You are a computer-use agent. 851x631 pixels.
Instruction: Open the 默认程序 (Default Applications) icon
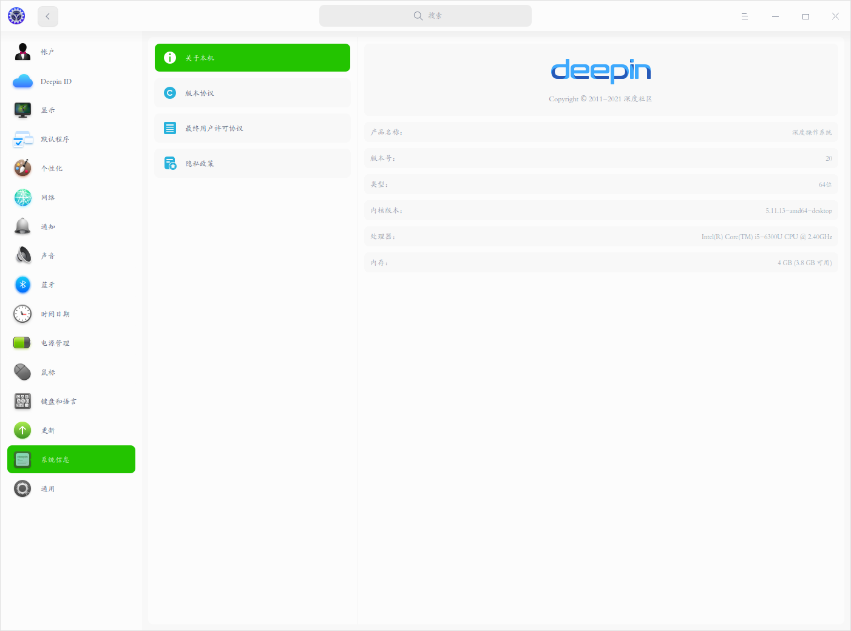pos(23,140)
